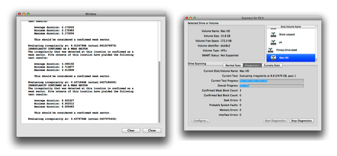Screen dimensions: 337x156
Task: Click 'Evaluating irregularity at: 8.612479GB' log line
Action: 72,46
